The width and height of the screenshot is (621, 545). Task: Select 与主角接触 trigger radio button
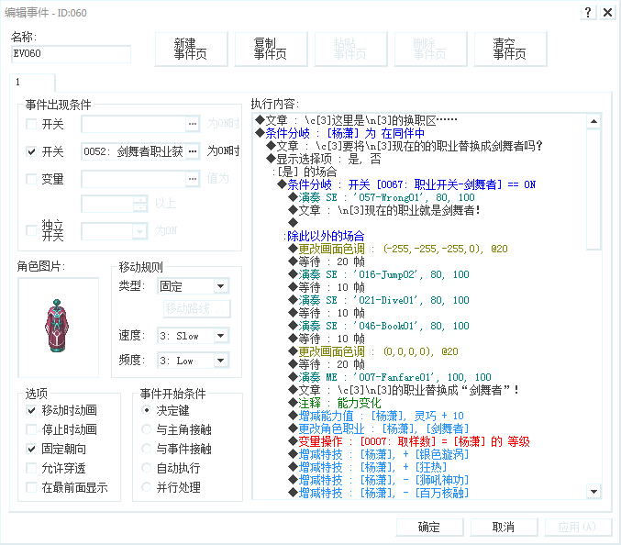pos(147,429)
